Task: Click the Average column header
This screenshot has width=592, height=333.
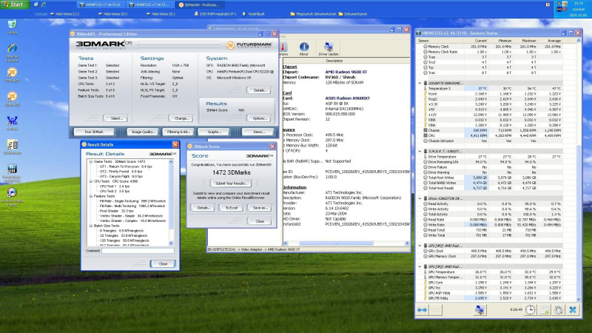Action: click(549, 41)
